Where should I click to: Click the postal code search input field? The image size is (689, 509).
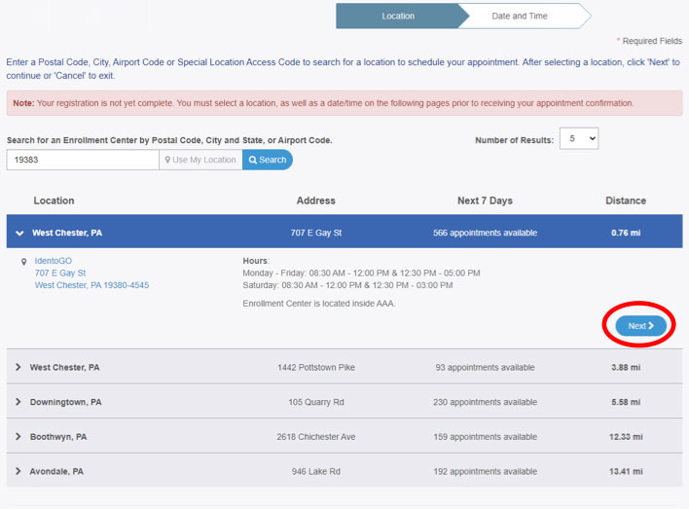[83, 160]
